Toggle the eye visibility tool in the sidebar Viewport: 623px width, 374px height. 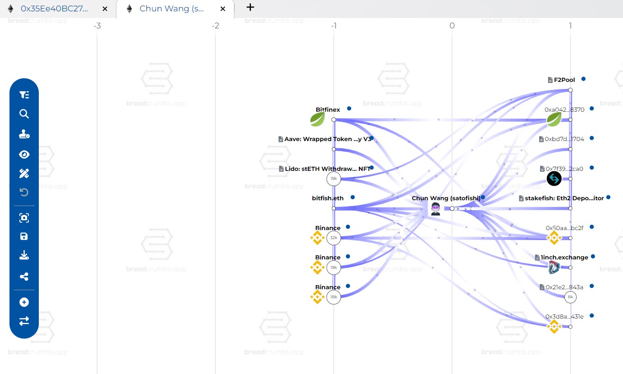click(x=24, y=154)
